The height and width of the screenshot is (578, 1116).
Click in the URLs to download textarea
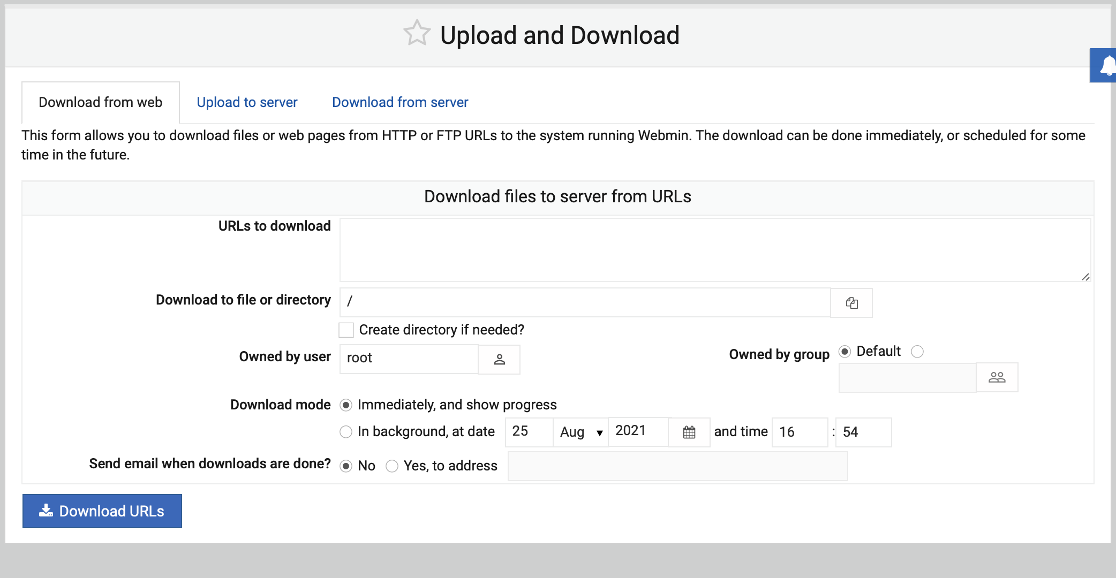click(x=715, y=250)
